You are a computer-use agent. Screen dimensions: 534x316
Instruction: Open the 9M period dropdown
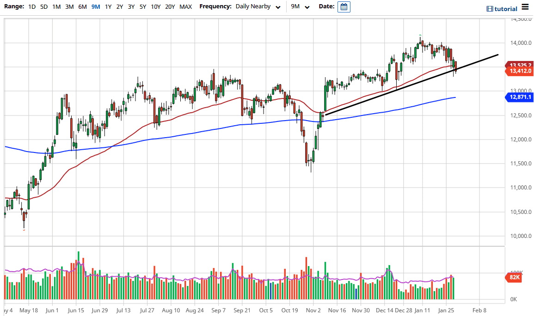click(300, 7)
